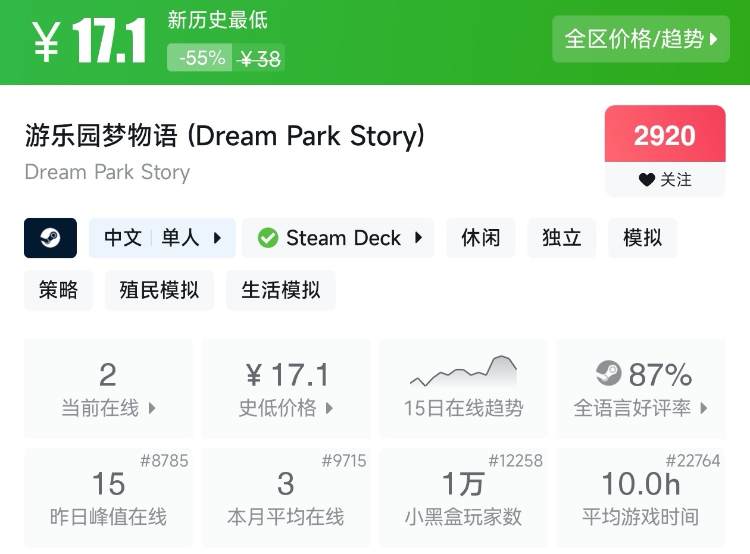Click the -55% discount badge
The width and height of the screenshot is (750, 554).
click(x=200, y=58)
